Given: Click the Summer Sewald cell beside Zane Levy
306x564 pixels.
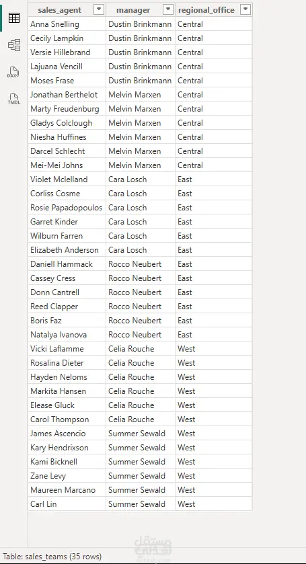Looking at the screenshot, I should (141, 476).
